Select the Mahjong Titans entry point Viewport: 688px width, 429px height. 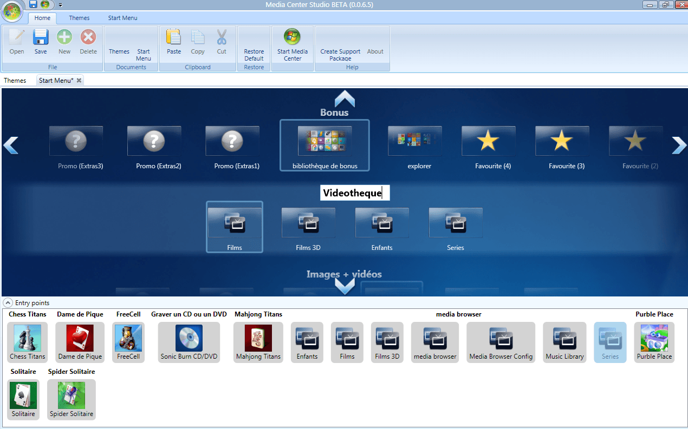(x=258, y=342)
